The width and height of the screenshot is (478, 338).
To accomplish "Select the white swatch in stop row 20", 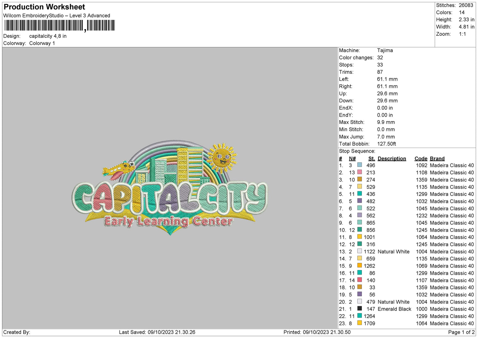I will (360, 301).
